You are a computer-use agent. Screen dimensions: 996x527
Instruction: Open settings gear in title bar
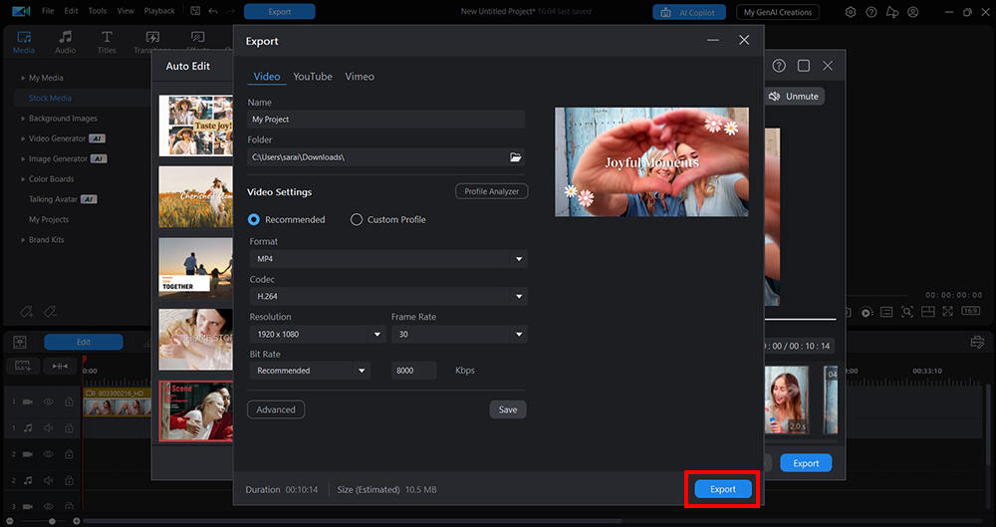851,12
